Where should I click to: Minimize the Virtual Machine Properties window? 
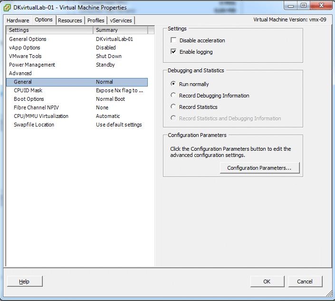click(x=291, y=6)
